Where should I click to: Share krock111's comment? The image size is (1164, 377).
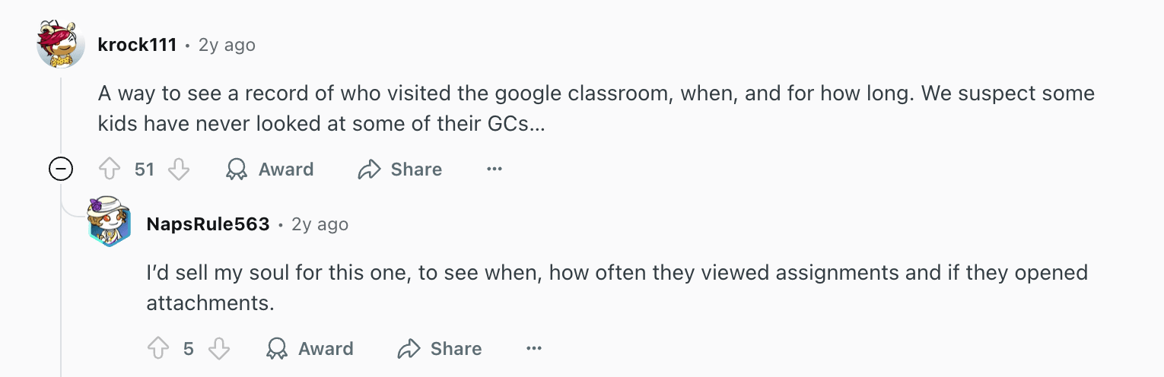pyautogui.click(x=400, y=169)
